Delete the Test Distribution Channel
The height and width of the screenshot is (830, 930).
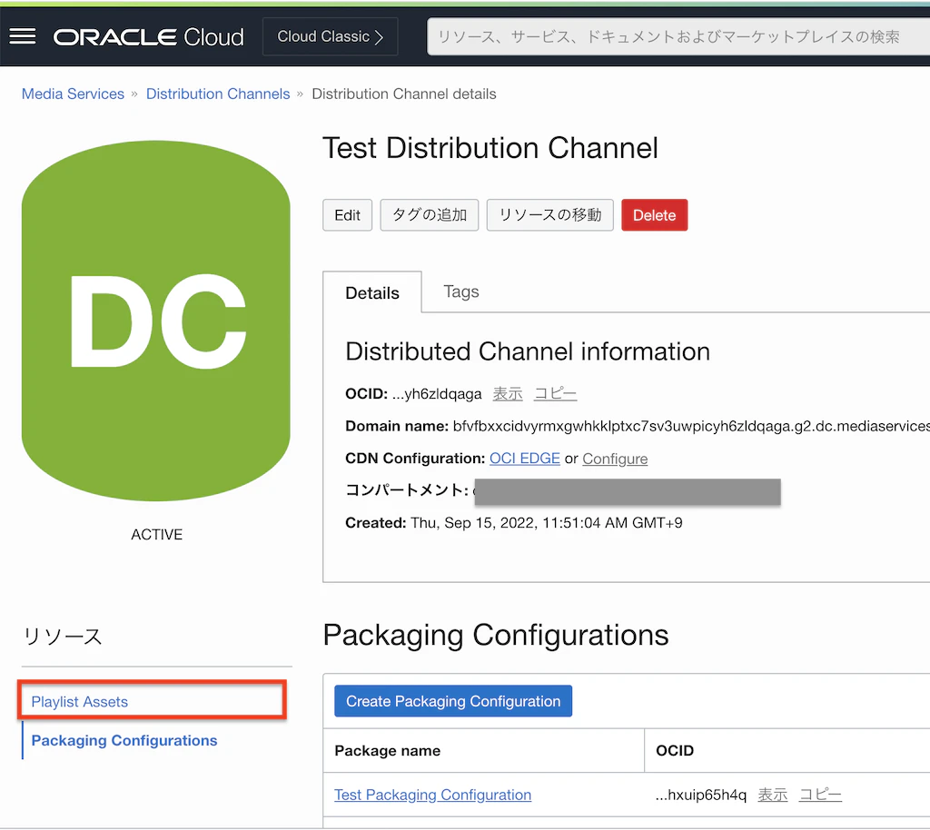(x=654, y=215)
